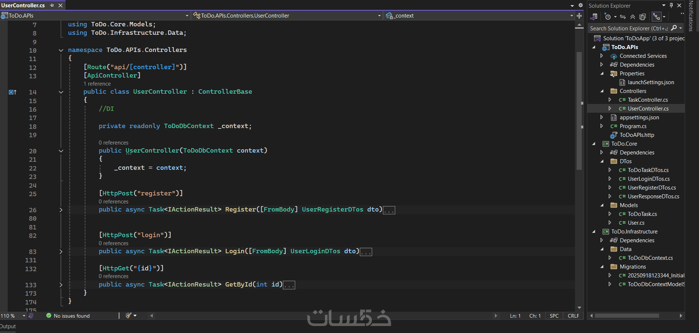Collapse all nodes in Solution Explorer
Screen dimensions: 699x333
633,17
